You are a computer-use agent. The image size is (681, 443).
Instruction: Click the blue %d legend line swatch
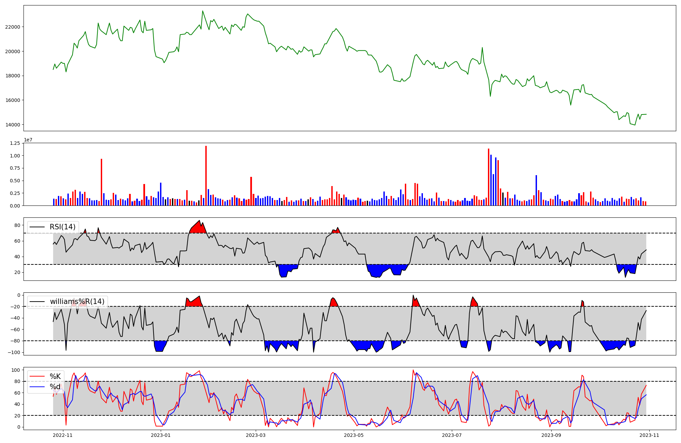tap(37, 387)
